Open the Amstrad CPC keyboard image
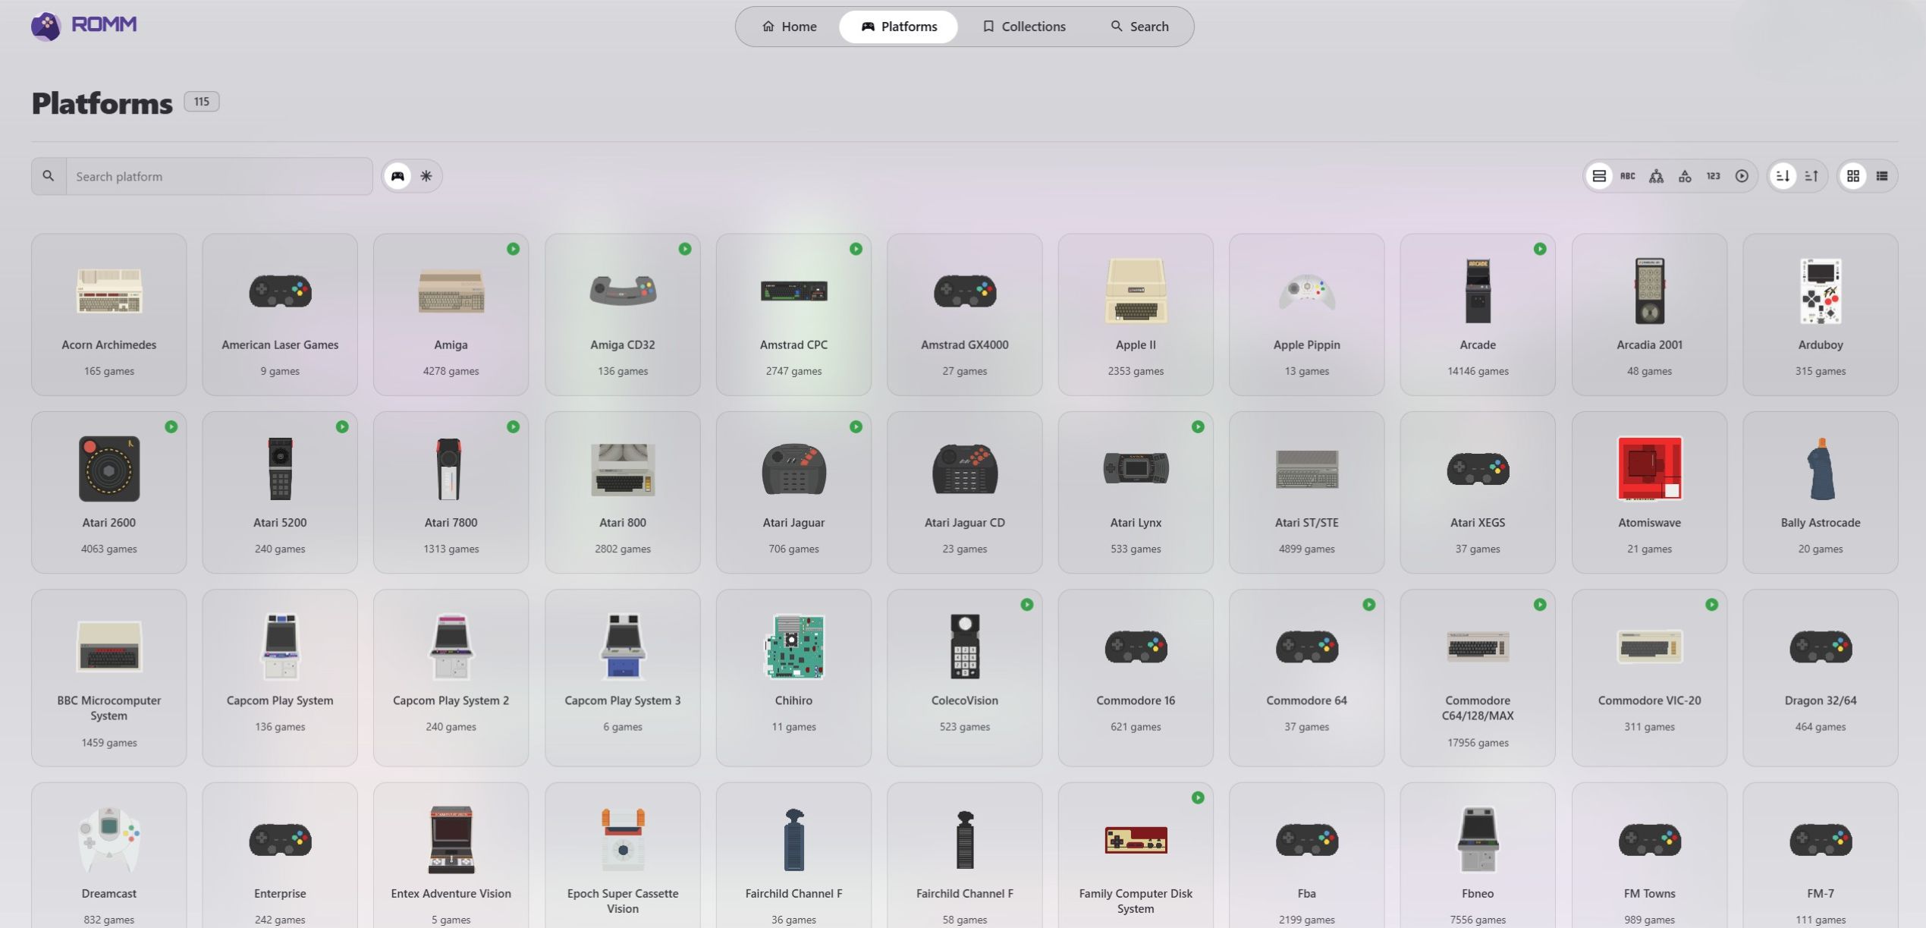Image resolution: width=1926 pixels, height=928 pixels. coord(793,291)
